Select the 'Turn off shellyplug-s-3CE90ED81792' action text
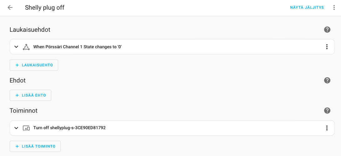The image size is (341, 156). pyautogui.click(x=69, y=128)
